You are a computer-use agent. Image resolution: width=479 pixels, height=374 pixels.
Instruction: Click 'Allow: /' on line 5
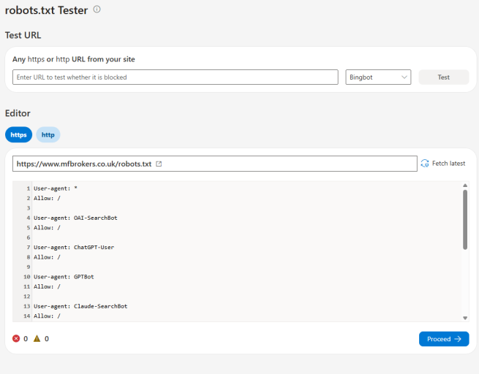[x=47, y=228]
